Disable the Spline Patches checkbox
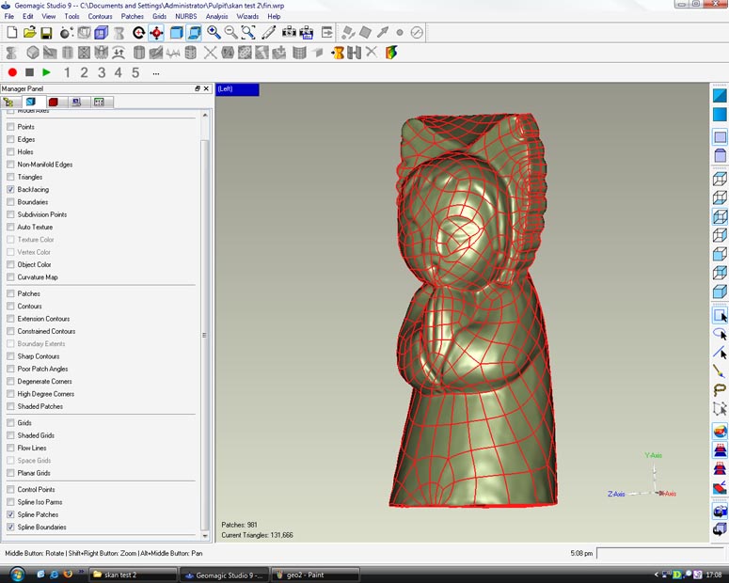 pyautogui.click(x=11, y=514)
